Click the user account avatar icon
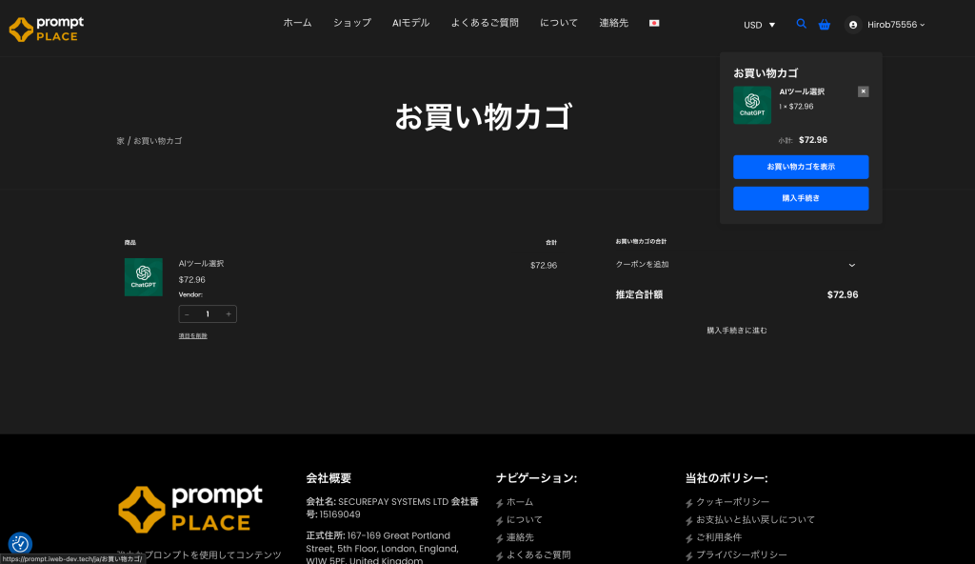Viewport: 975px width, 564px height. 853,25
